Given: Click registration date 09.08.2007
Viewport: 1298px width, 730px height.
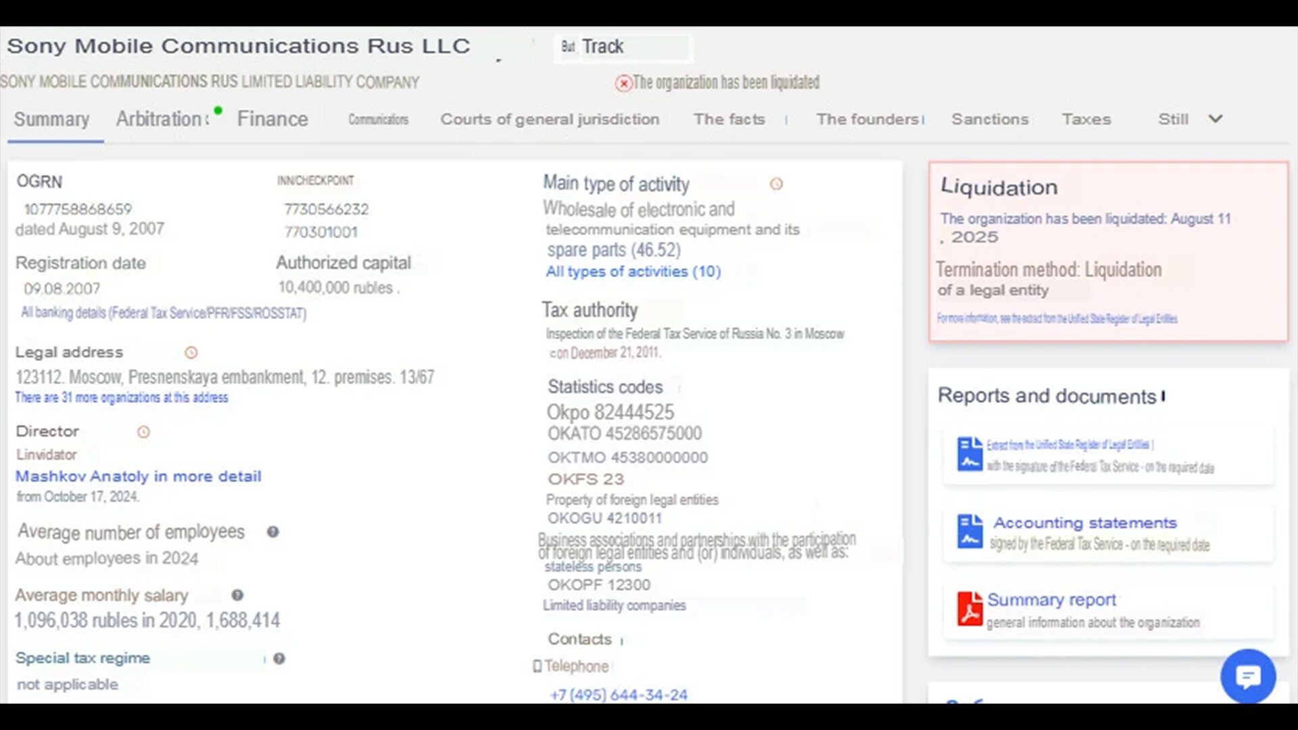Looking at the screenshot, I should [x=62, y=289].
